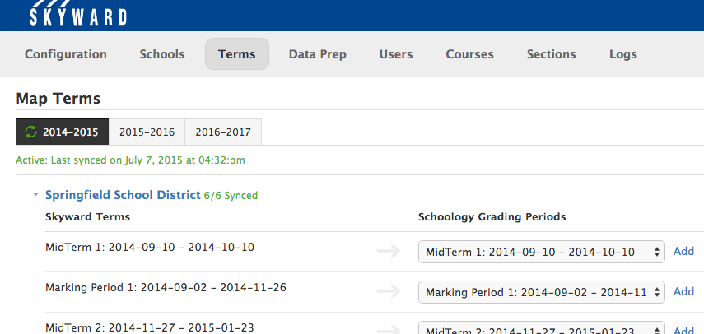Click the green sync icon on 2014-2015
This screenshot has width=704, height=334.
(32, 132)
